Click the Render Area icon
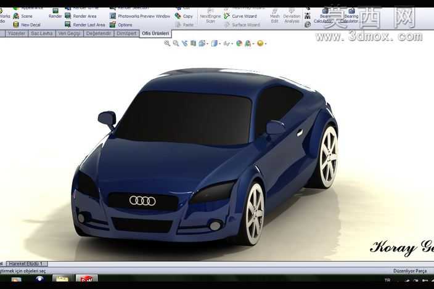 (68, 16)
